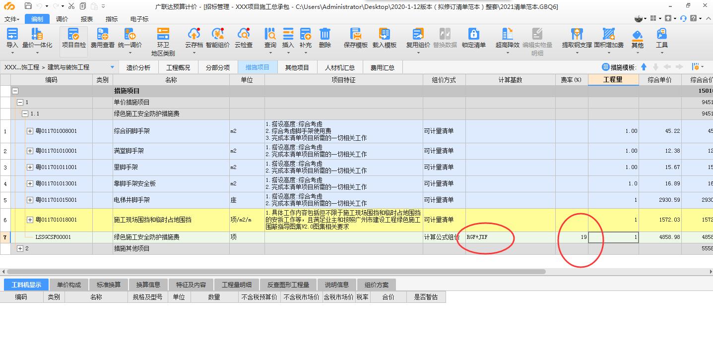Switch to 反查图形工程量 bottom tab
Screen dimensions: 713x344
[288, 285]
